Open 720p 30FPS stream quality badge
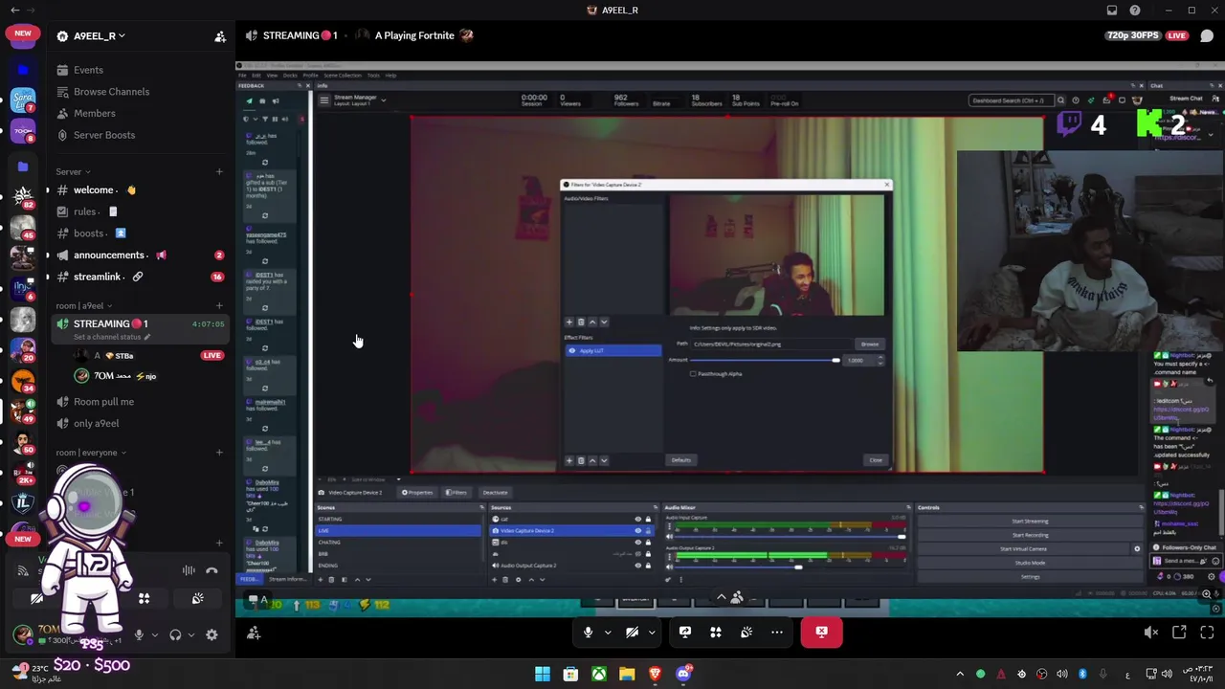The width and height of the screenshot is (1225, 689). [x=1133, y=35]
